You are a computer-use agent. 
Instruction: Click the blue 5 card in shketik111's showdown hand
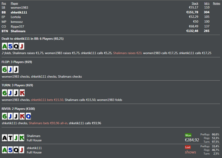click(10, 150)
